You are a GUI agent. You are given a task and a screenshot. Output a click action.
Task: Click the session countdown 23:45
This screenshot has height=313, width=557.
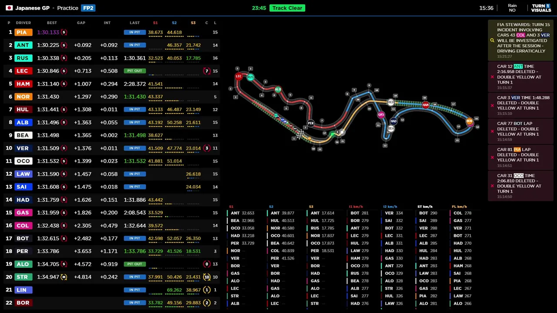click(x=259, y=8)
